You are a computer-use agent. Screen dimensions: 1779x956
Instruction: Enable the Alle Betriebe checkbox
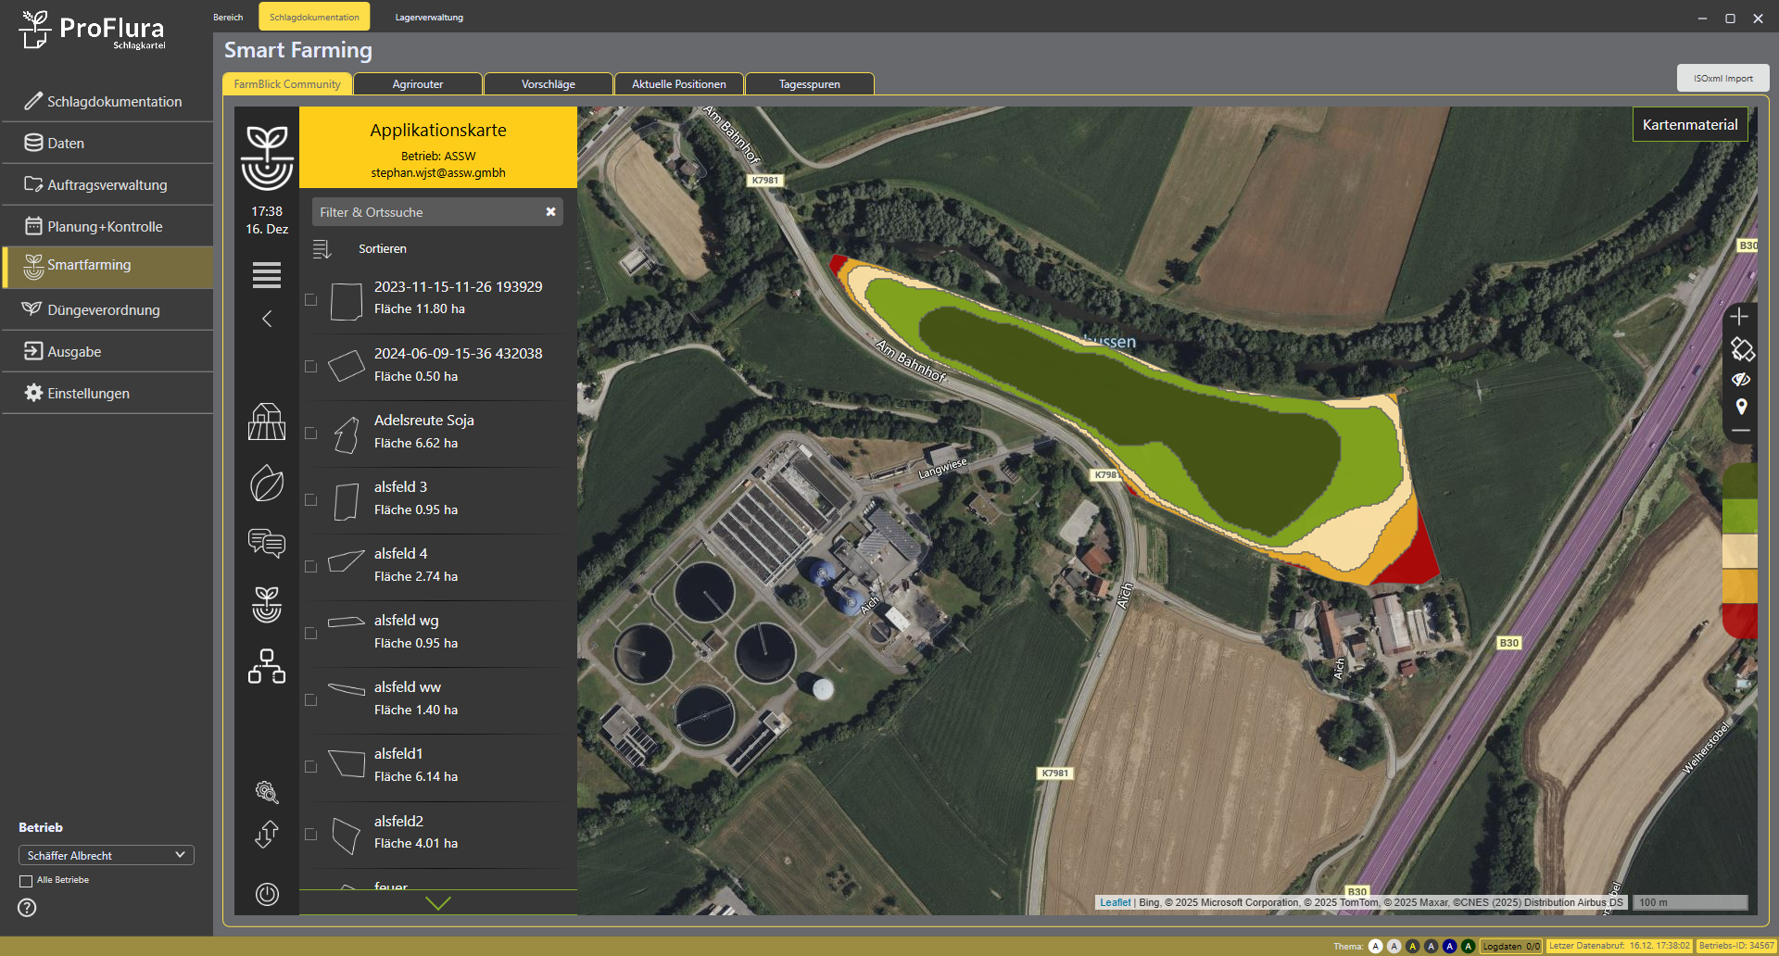coord(26,881)
